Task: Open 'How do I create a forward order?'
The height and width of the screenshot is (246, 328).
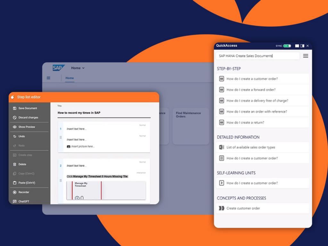Action: click(251, 90)
